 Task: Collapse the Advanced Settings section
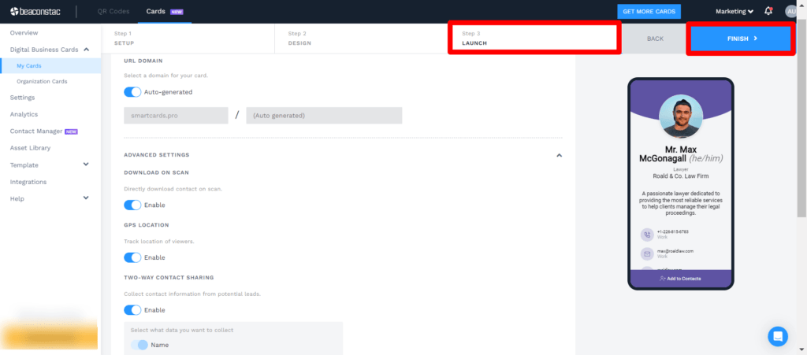tap(559, 155)
